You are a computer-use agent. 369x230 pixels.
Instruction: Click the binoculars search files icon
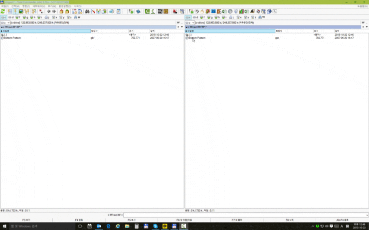(x=87, y=11)
